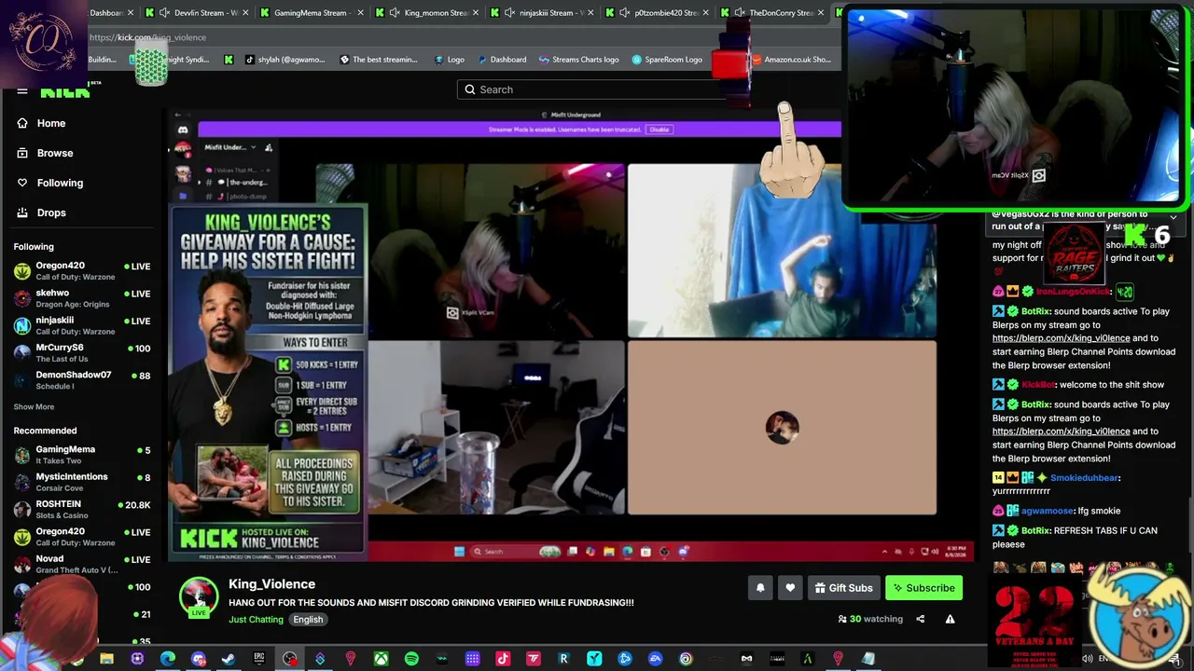Open the Just Chatting category link
The image size is (1194, 671).
[256, 620]
